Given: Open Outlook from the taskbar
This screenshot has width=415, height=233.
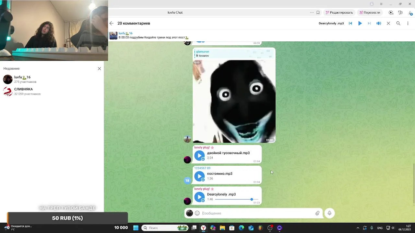Looking at the screenshot, I should [x=251, y=228].
